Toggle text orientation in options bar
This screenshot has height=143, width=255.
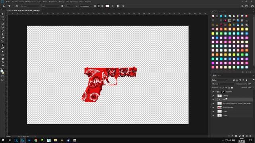[x=16, y=6]
